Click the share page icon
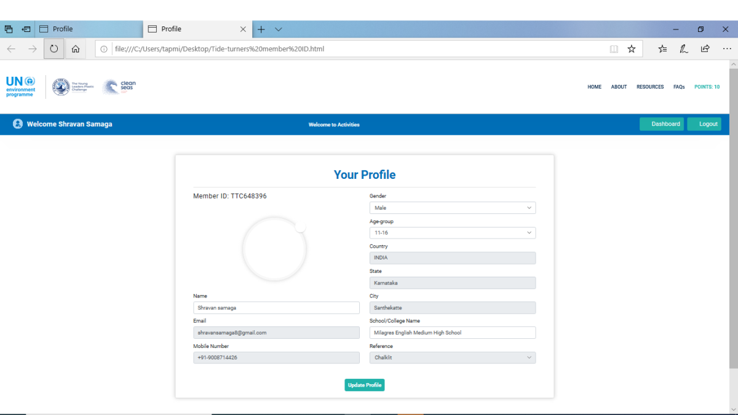The height and width of the screenshot is (415, 738). coord(705,49)
